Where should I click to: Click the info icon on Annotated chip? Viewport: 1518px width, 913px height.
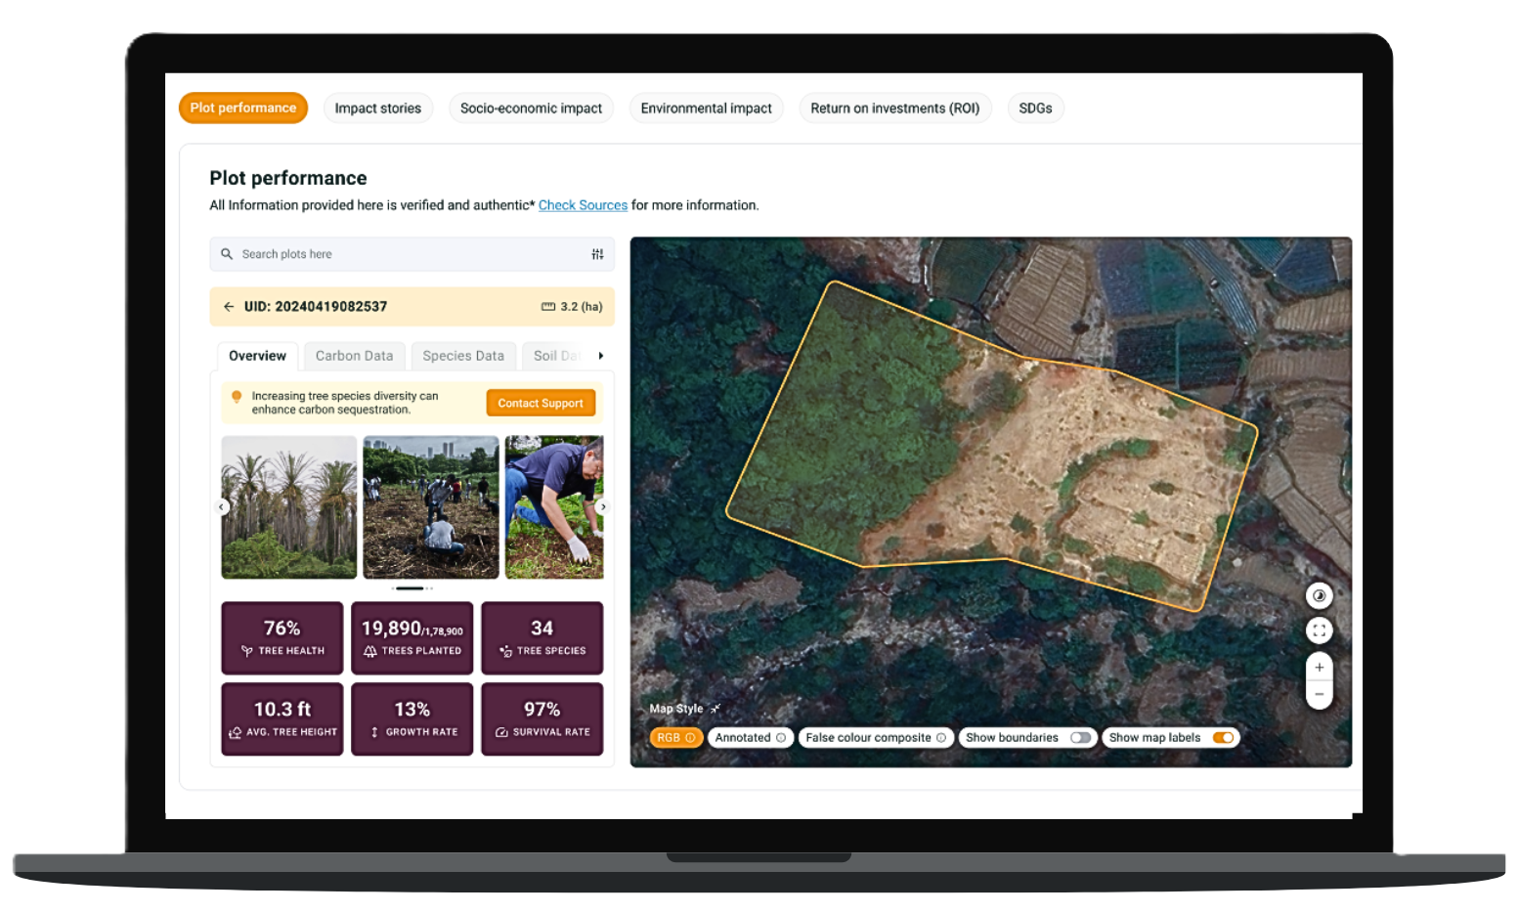[780, 738]
